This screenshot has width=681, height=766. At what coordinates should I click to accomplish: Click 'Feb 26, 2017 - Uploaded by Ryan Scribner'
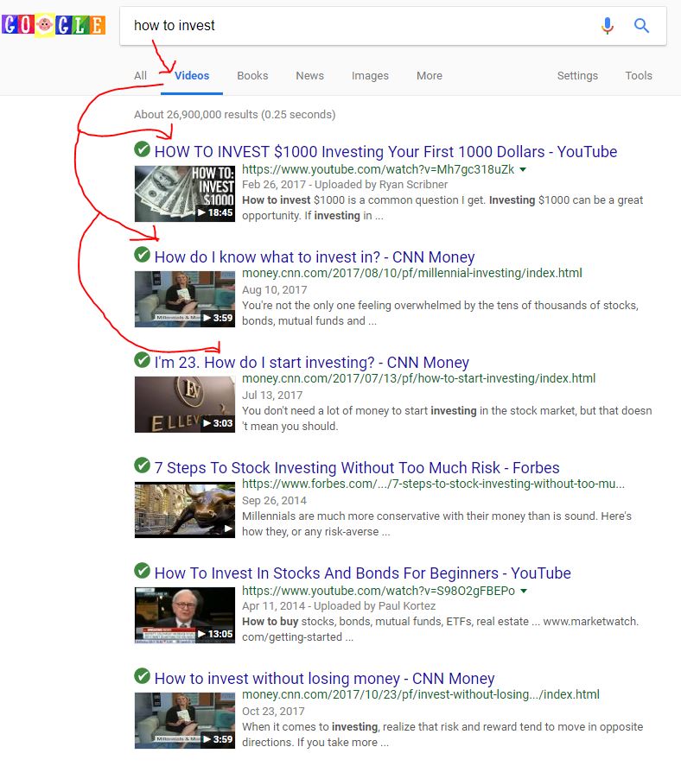coord(345,185)
